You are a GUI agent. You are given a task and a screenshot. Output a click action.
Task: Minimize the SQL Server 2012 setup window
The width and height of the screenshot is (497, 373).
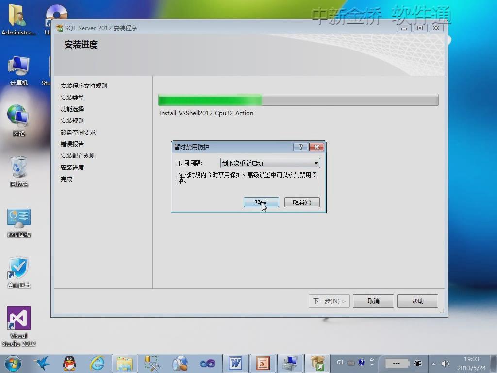click(404, 28)
